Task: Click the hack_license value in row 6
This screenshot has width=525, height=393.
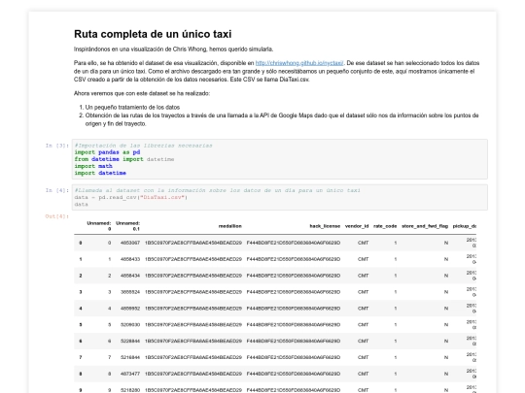Action: [x=294, y=342]
